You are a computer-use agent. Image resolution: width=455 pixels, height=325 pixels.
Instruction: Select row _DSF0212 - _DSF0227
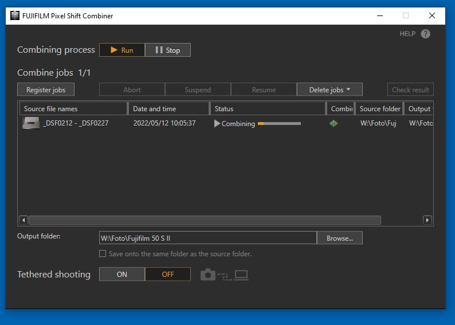pos(225,123)
